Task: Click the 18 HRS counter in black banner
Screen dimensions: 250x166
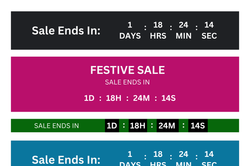Action: coord(158,30)
